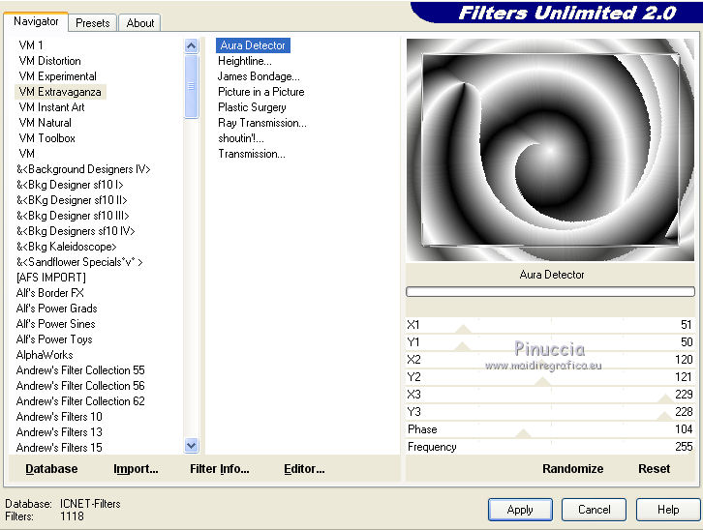Select VM Instant Art category
This screenshot has height=530, width=703.
51,107
